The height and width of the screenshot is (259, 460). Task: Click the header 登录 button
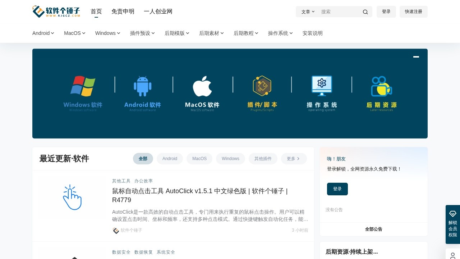click(x=386, y=12)
